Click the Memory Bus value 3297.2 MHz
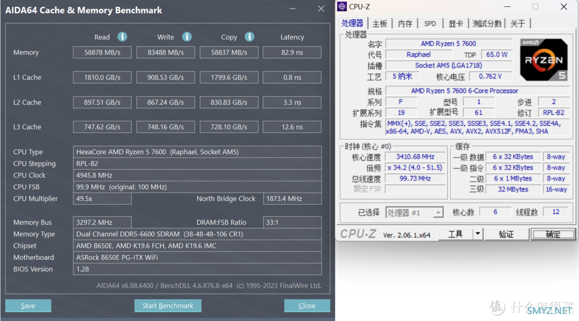The height and width of the screenshot is (321, 579). [102, 222]
